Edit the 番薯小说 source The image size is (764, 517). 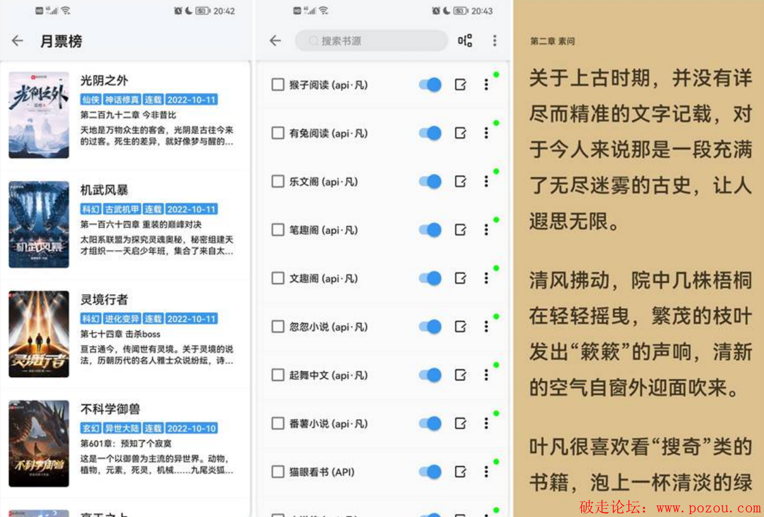460,423
